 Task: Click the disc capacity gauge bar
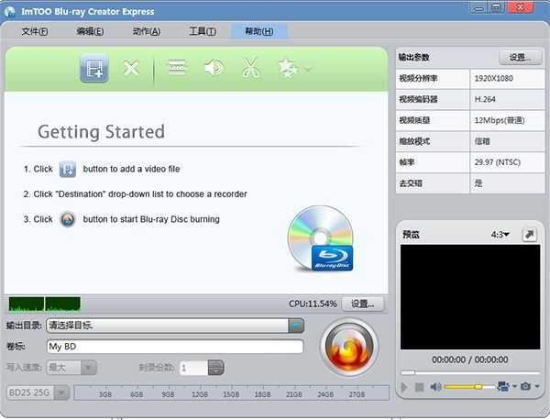tap(232, 392)
